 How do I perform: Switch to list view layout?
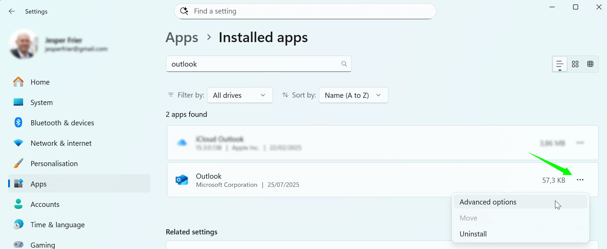[x=560, y=64]
